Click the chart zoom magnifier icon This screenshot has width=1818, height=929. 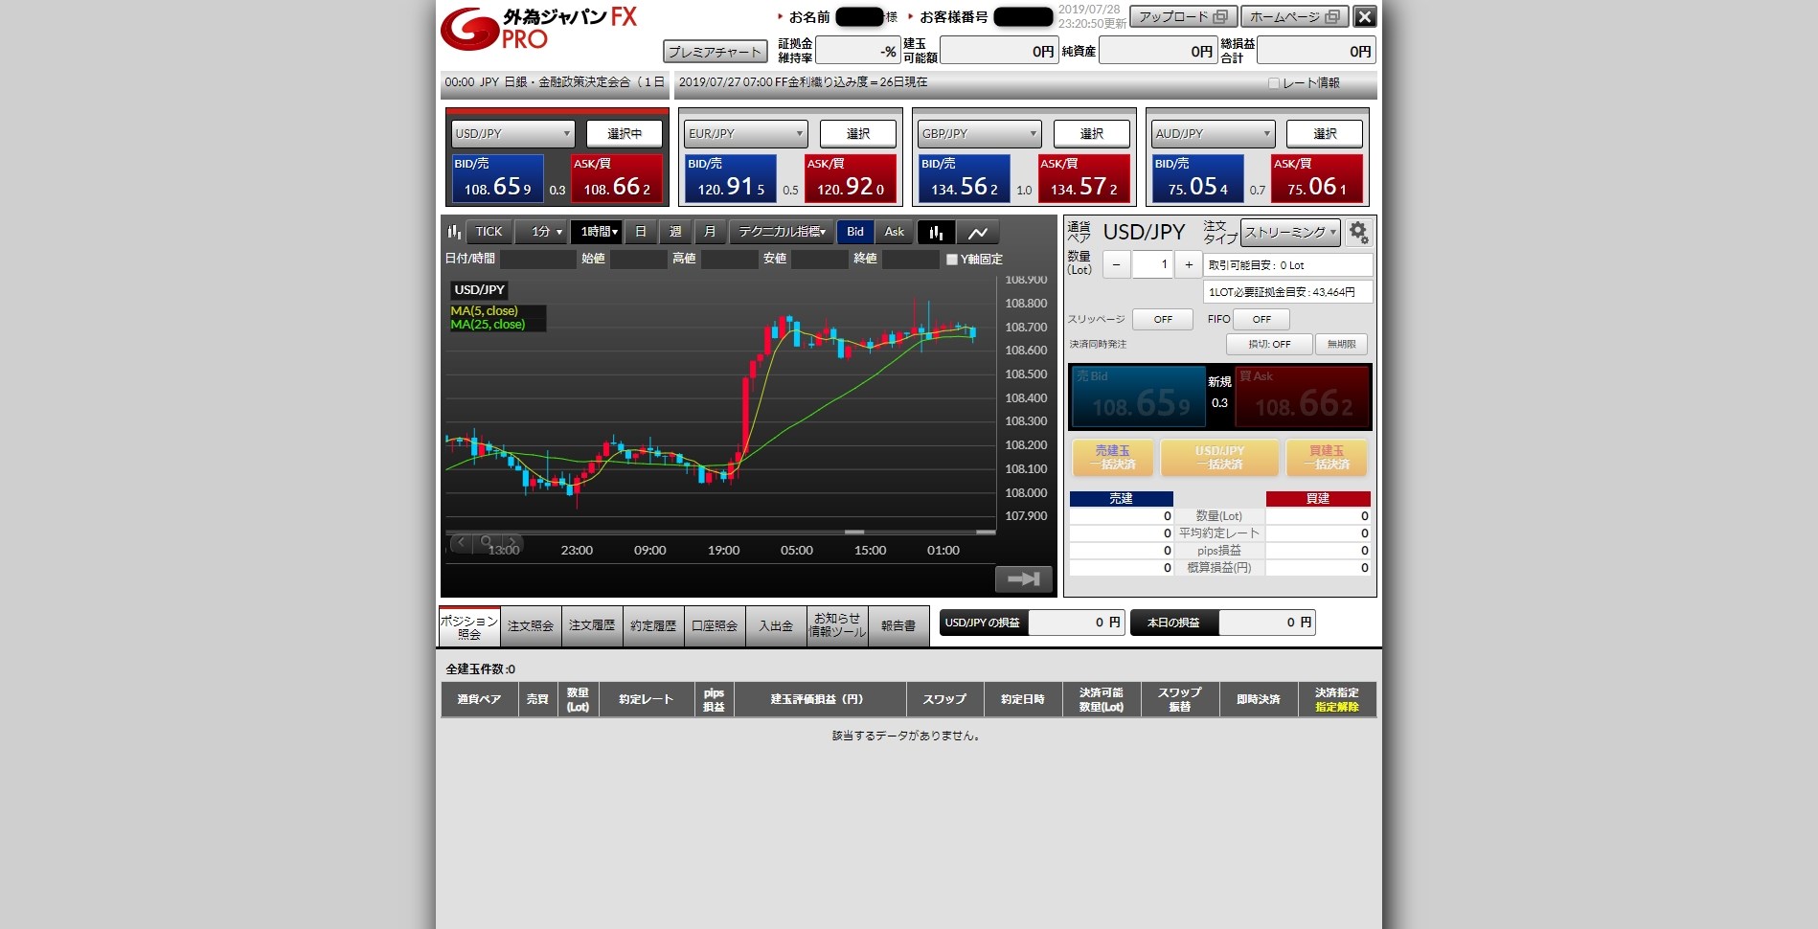[x=487, y=542]
